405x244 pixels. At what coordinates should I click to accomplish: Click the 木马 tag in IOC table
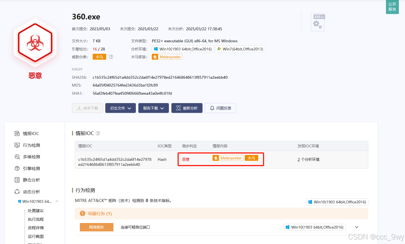252,158
